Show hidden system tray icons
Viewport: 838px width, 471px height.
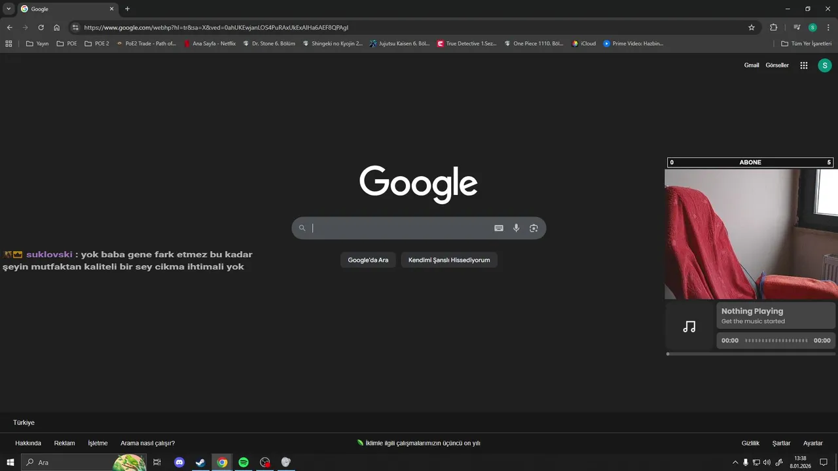click(x=735, y=462)
